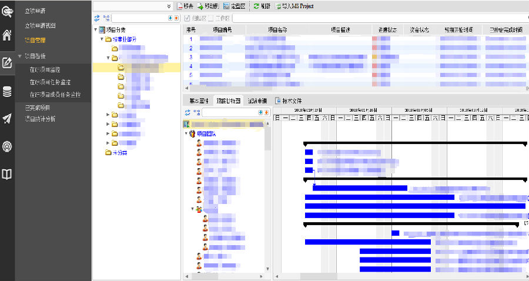Click the green refresh toolbar button
The image size is (529, 281).
tap(262, 6)
